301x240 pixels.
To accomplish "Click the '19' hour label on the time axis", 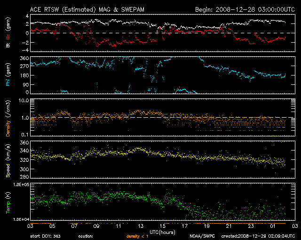I will (x=207, y=226).
